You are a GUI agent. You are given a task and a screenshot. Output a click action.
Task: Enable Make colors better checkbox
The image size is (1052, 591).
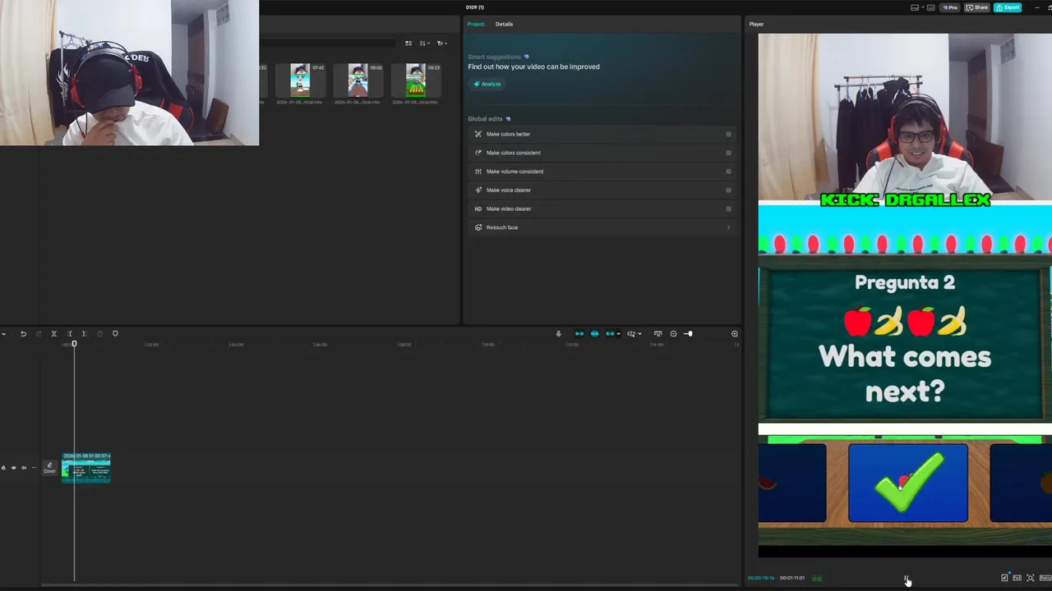(x=728, y=134)
